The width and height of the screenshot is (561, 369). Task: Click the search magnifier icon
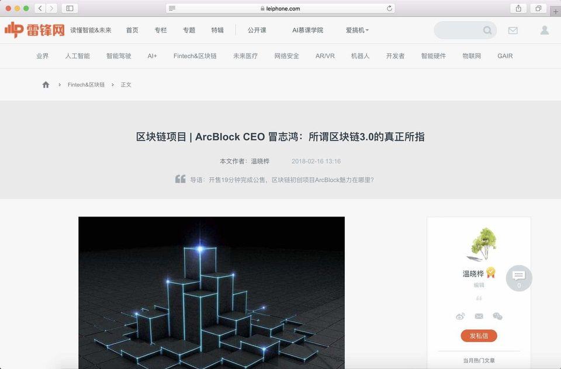487,30
